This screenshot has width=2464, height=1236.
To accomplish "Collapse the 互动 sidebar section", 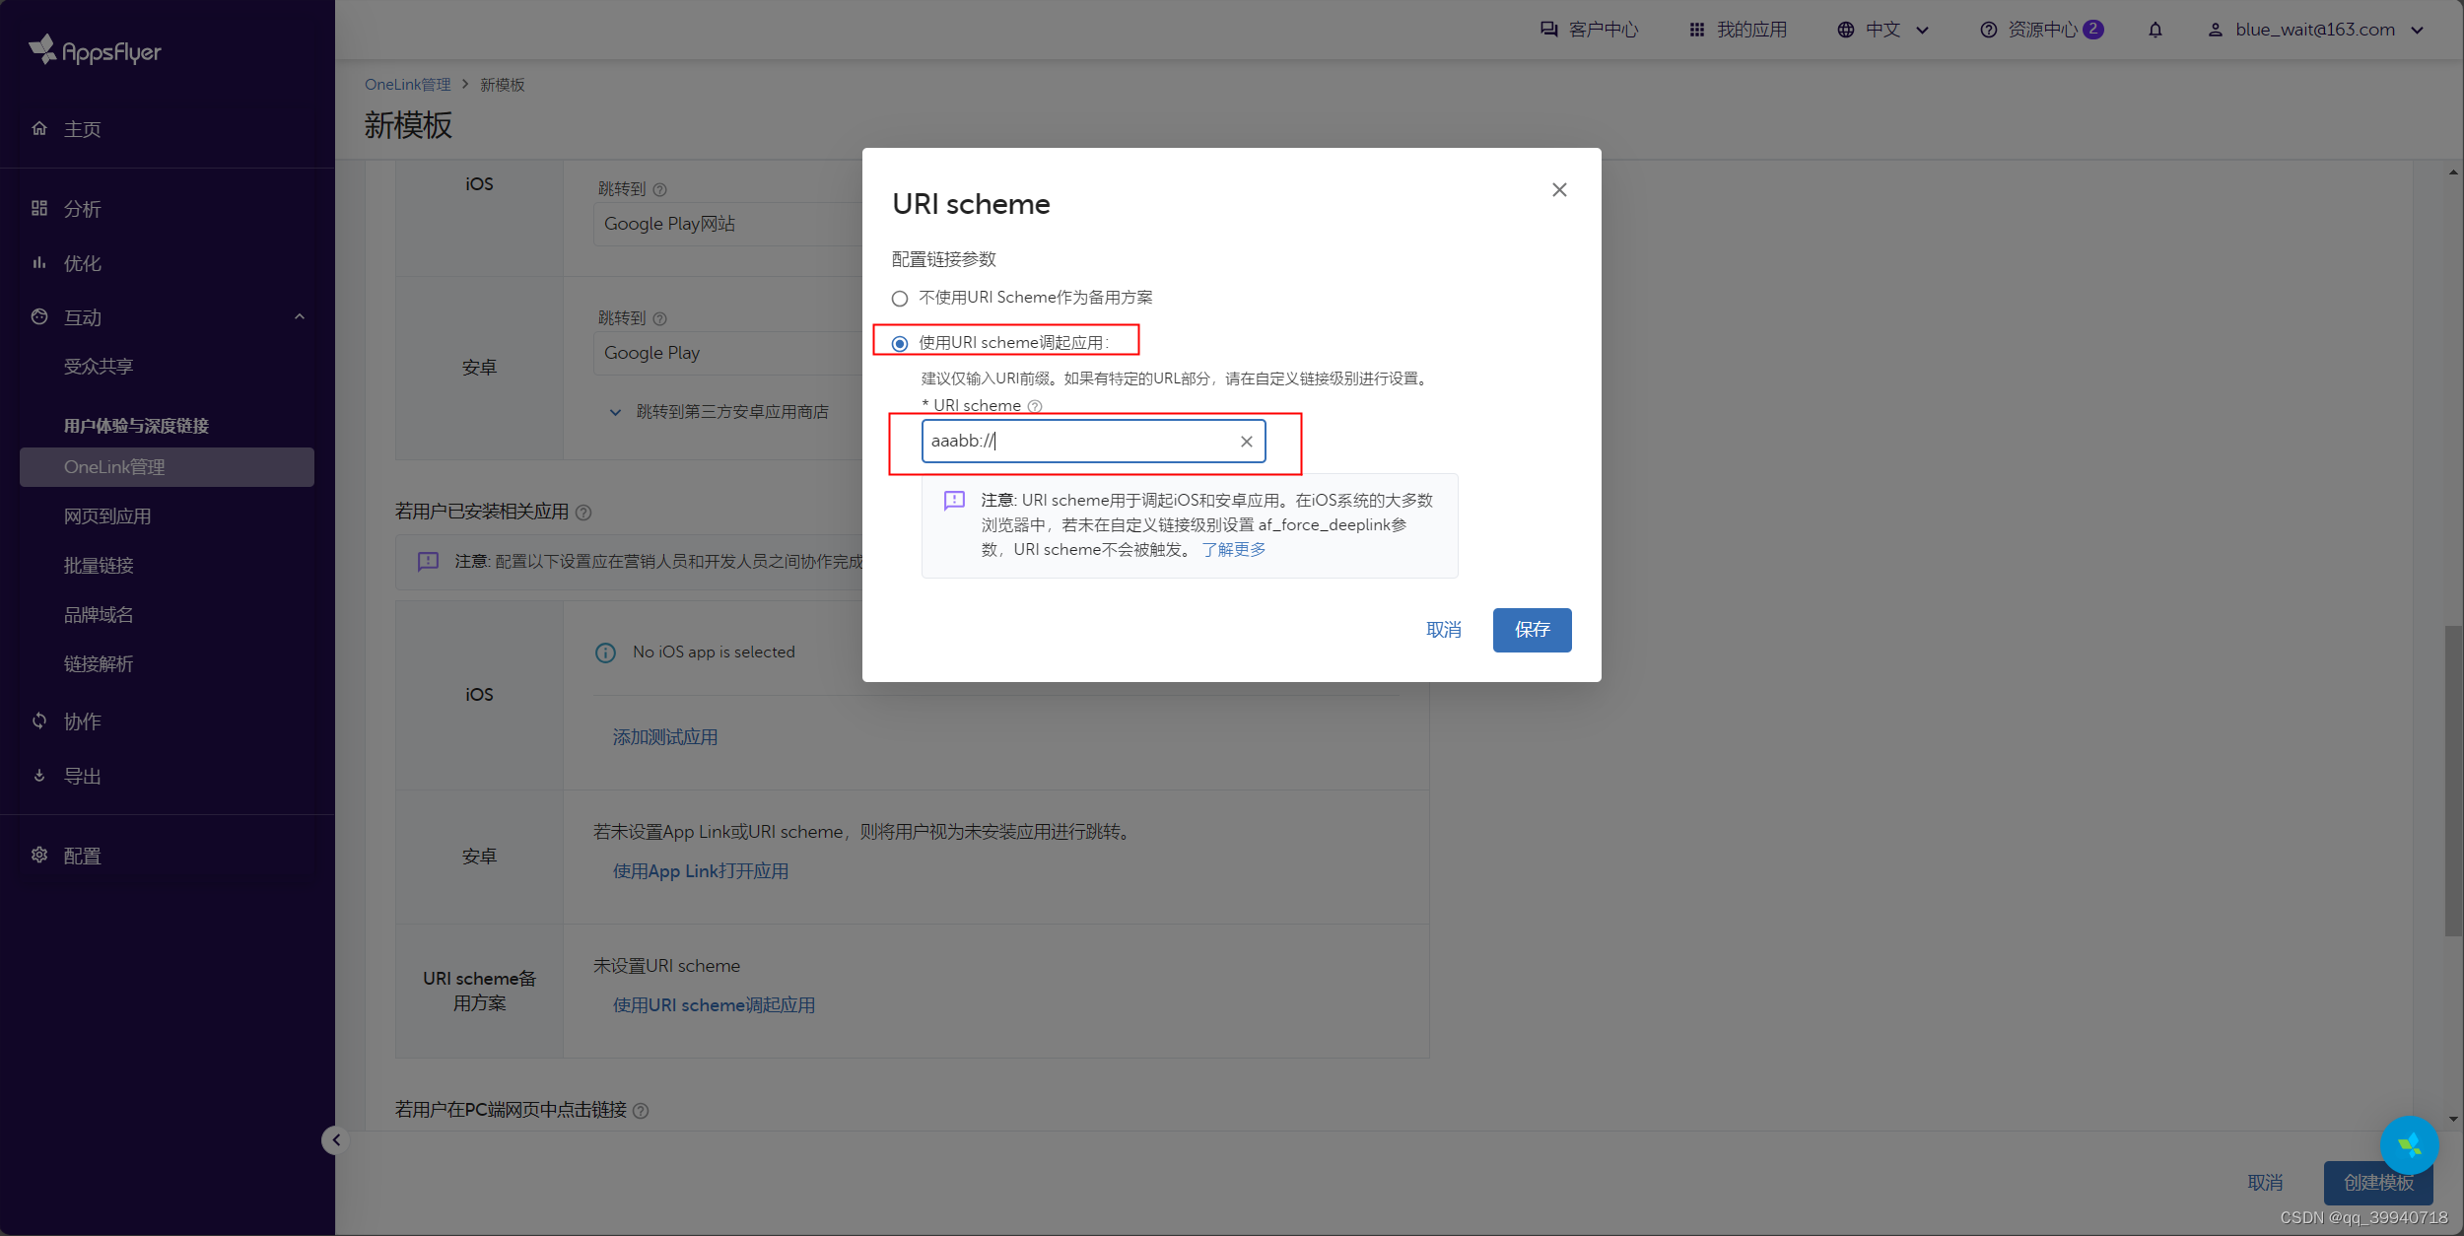I will pyautogui.click(x=300, y=316).
